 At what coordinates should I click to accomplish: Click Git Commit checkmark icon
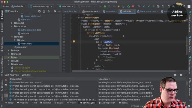(x=149, y=6)
